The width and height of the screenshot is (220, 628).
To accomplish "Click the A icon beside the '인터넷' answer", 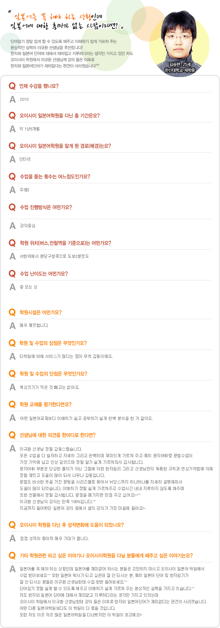I will click(13, 159).
